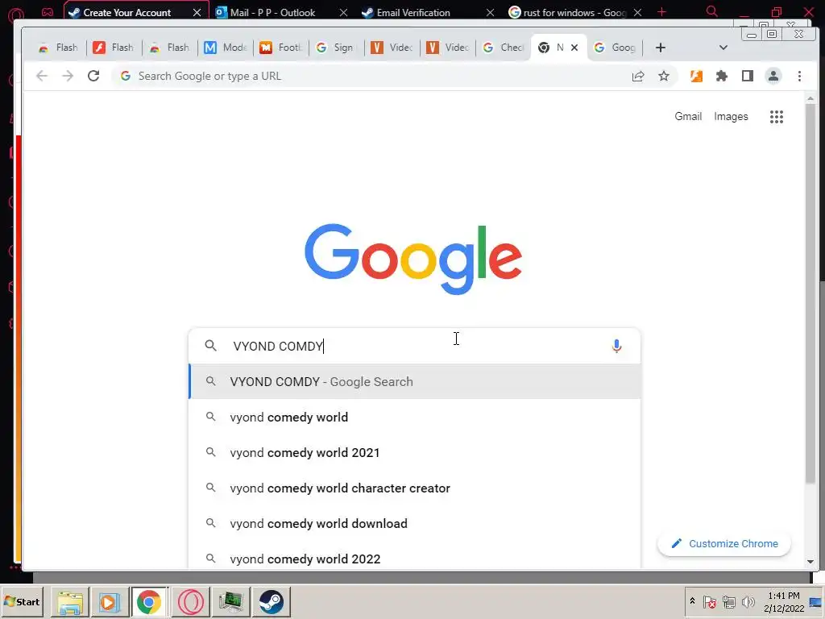
Task: Expand Chrome's tab search chevron
Action: tap(723, 48)
